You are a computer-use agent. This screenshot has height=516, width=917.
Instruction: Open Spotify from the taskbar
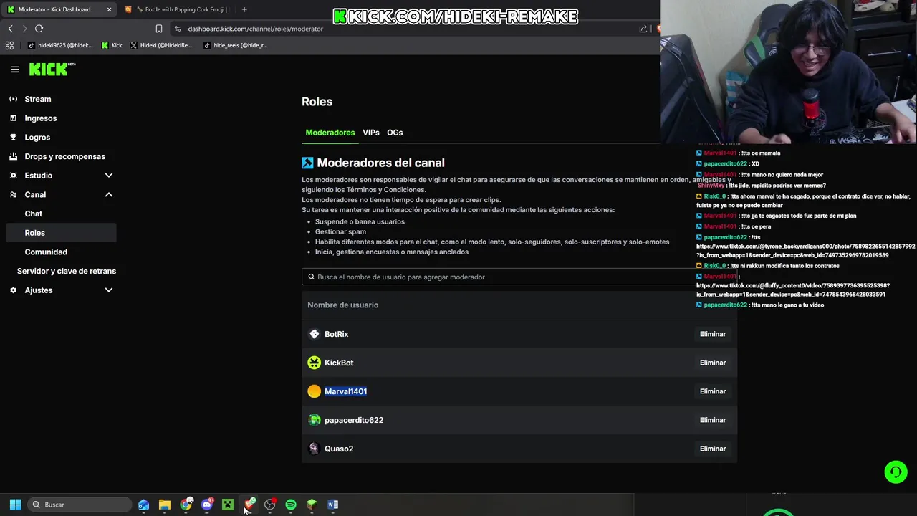point(291,505)
